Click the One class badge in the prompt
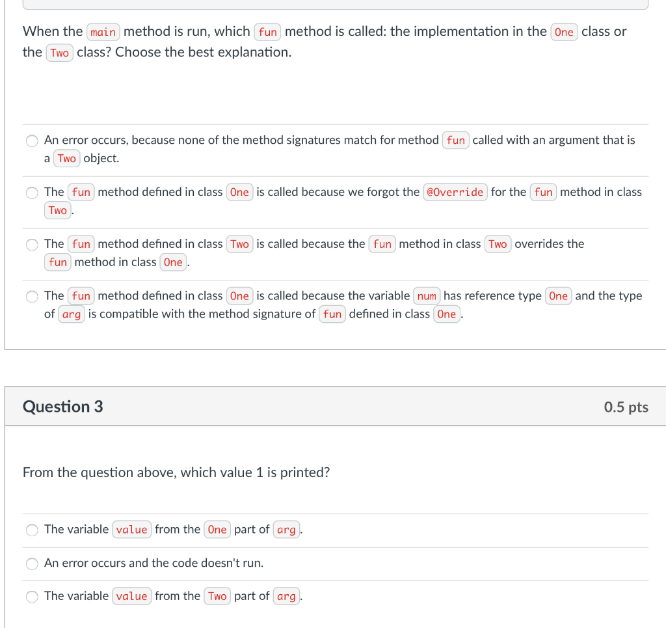 [564, 31]
